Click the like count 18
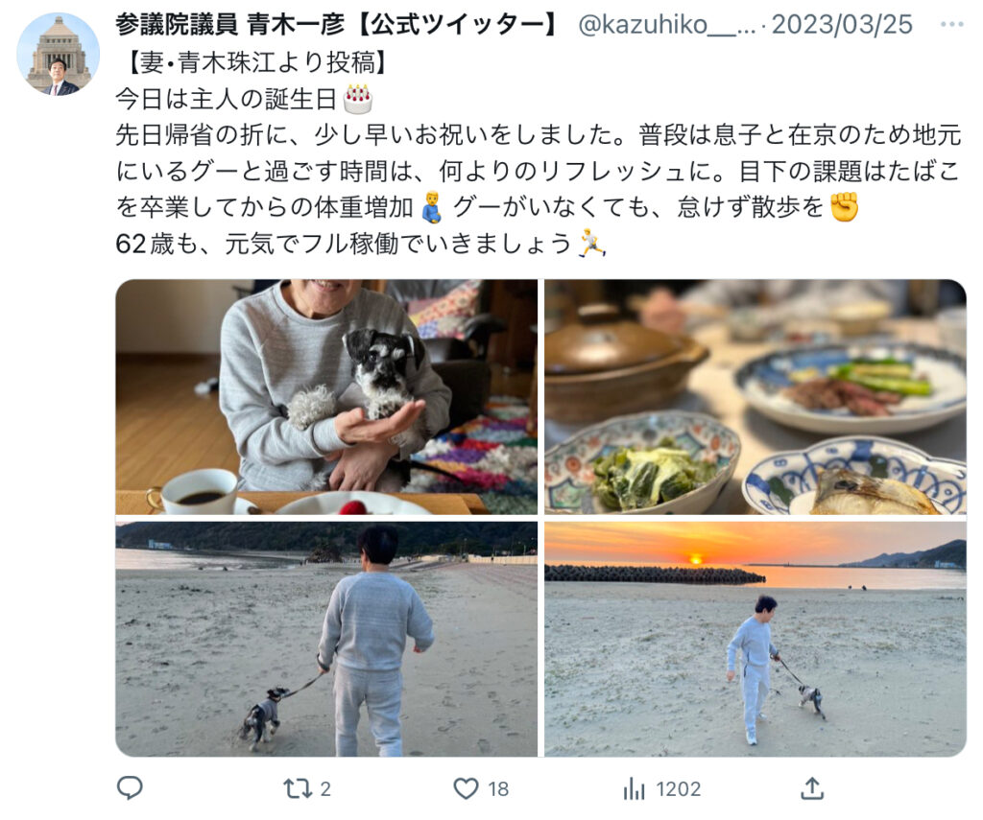Screen dimensions: 983x820 click(498, 788)
